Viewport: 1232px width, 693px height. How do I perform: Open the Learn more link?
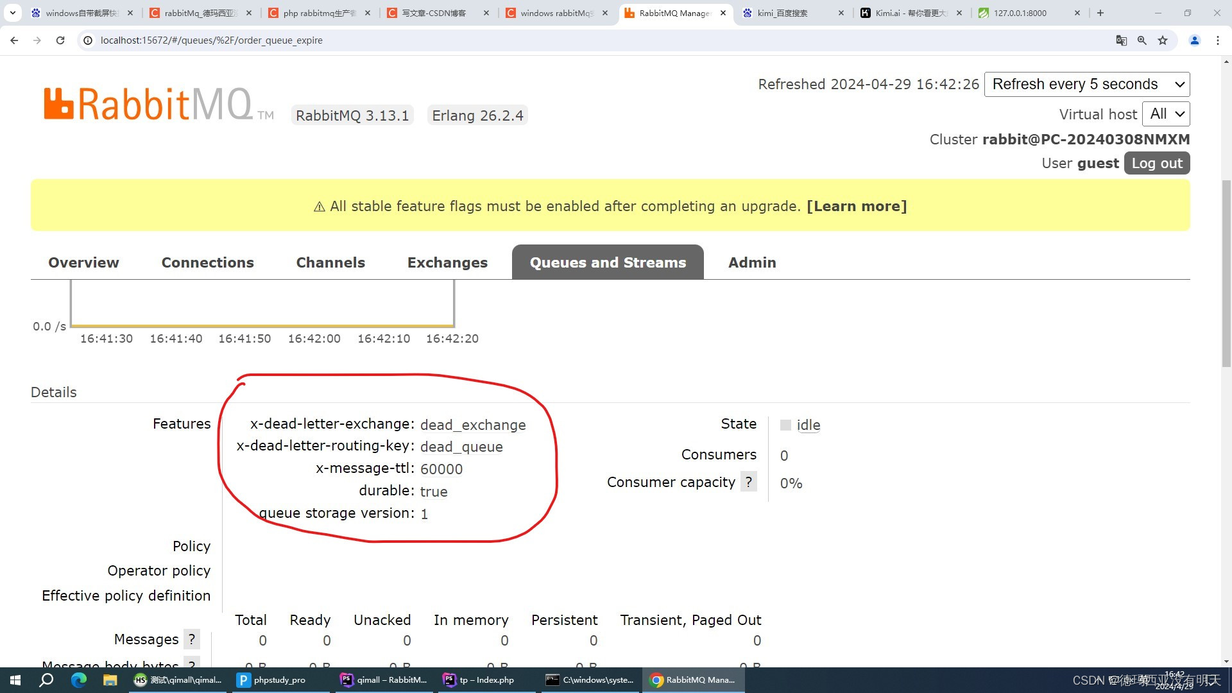[x=856, y=206]
